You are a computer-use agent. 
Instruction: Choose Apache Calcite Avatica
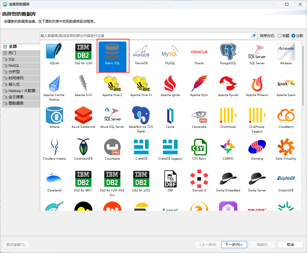(54, 84)
